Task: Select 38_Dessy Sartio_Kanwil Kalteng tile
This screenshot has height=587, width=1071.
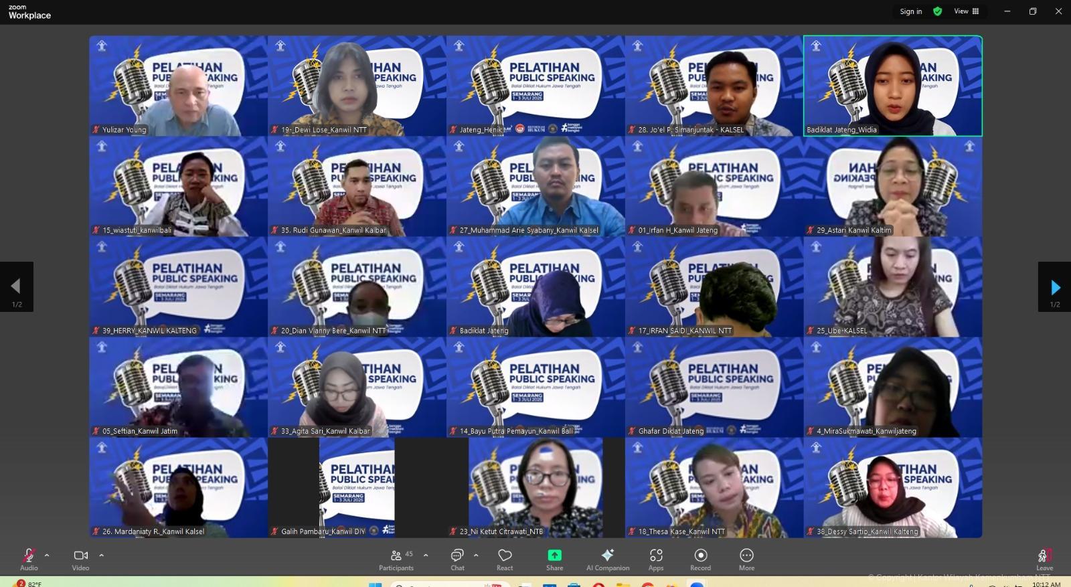Action: pos(893,487)
